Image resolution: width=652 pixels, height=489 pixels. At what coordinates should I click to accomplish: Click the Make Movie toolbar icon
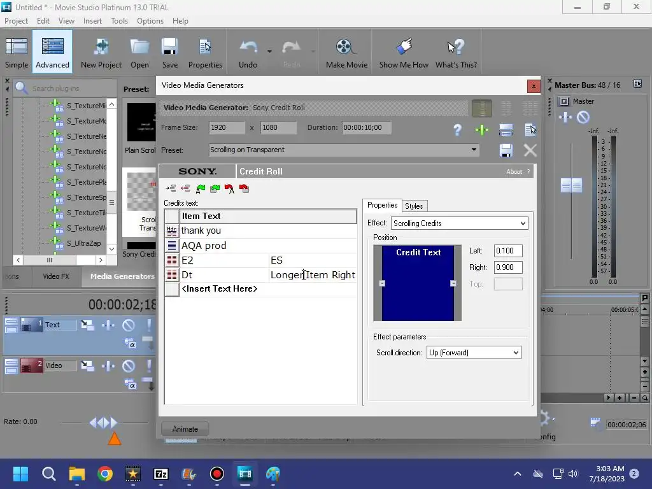346,52
